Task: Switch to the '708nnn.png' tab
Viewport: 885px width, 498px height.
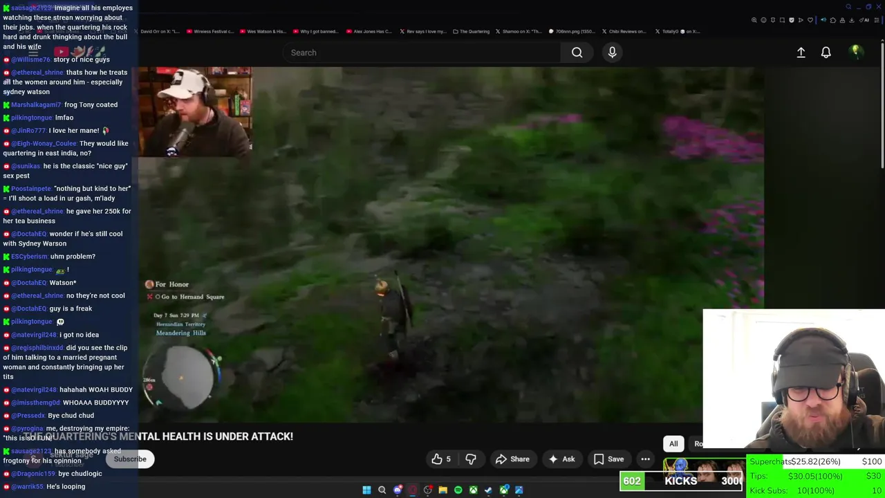Action: click(x=572, y=31)
